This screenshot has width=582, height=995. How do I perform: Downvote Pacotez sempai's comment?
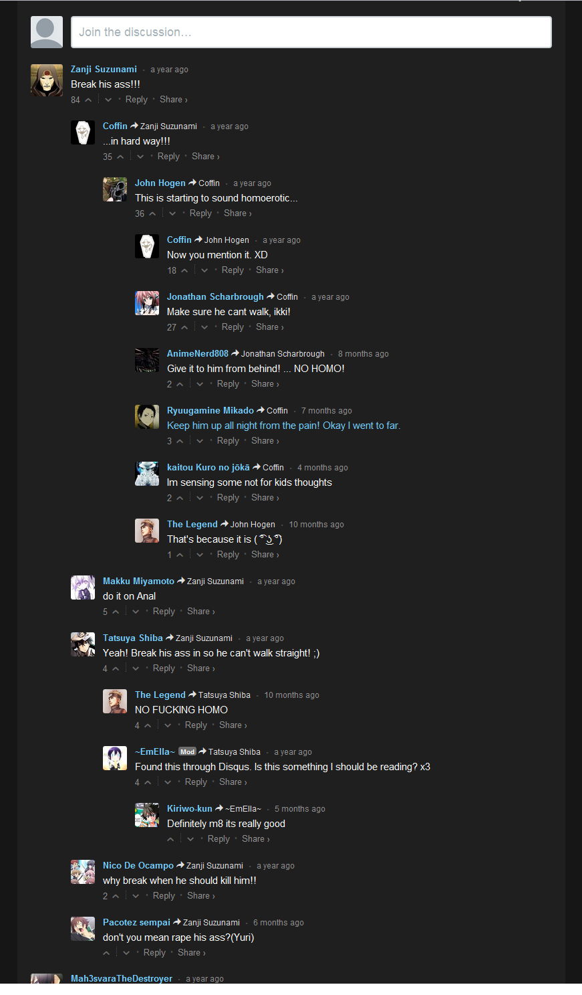coord(126,953)
